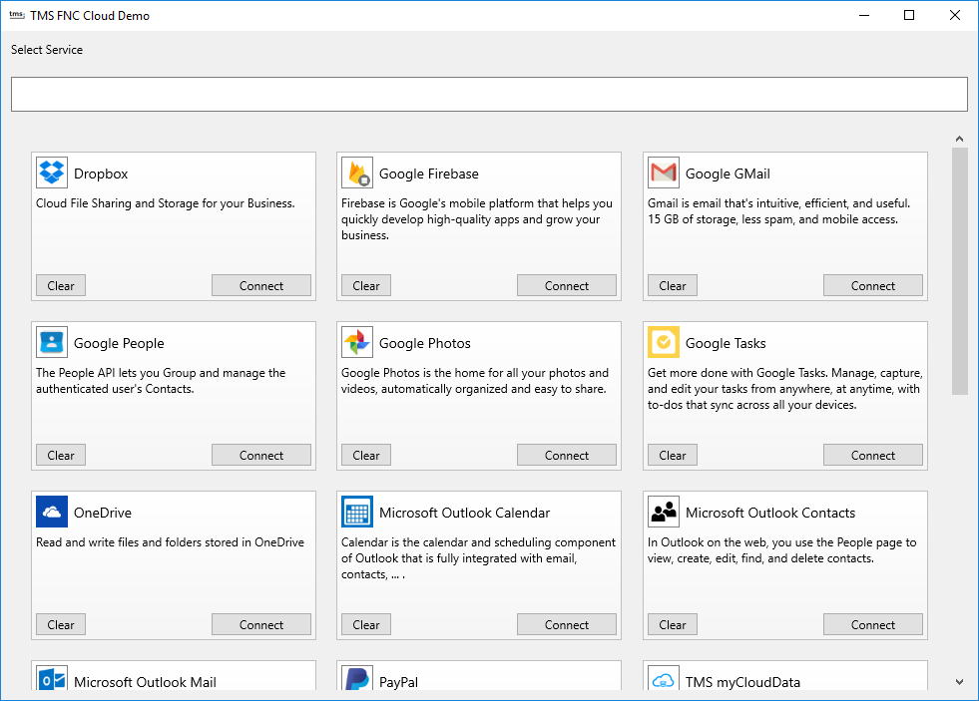Image resolution: width=979 pixels, height=701 pixels.
Task: Connect to Microsoft Outlook Contacts
Action: coord(873,625)
